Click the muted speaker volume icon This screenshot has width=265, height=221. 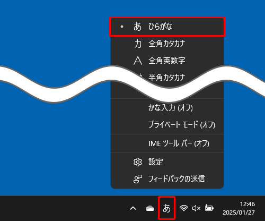[x=196, y=208]
